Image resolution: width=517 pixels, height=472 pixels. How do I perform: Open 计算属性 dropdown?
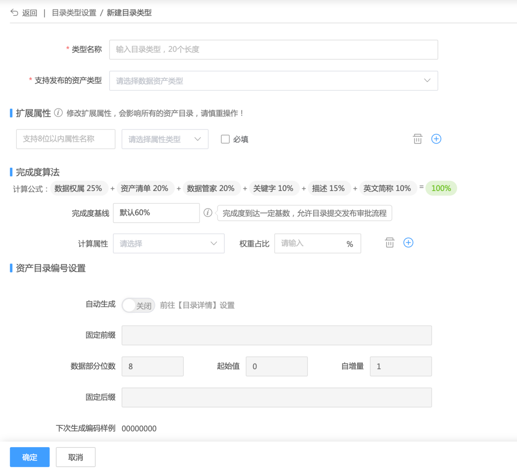pyautogui.click(x=169, y=244)
